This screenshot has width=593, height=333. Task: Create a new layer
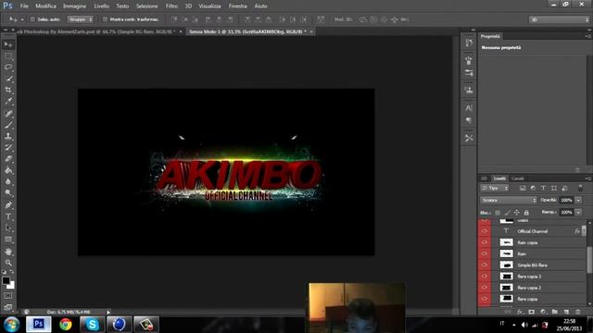[566, 312]
